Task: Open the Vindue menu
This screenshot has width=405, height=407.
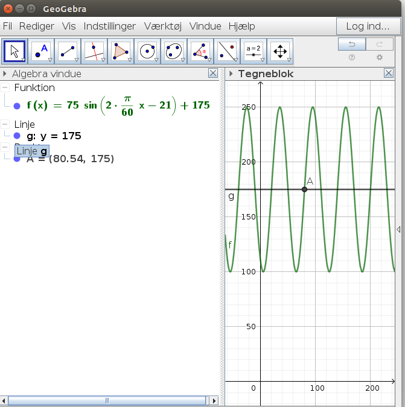Action: [x=205, y=26]
